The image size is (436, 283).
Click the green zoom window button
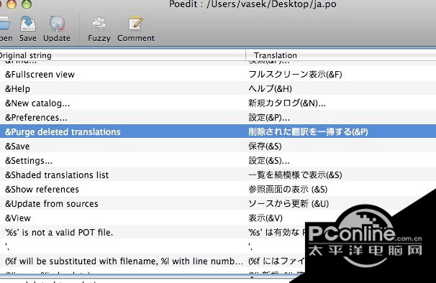pyautogui.click(x=27, y=4)
